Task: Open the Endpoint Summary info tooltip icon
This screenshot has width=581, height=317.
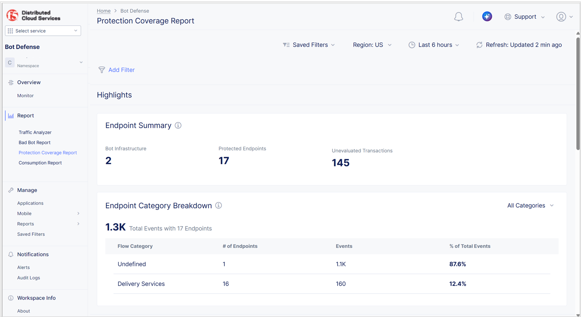Action: coord(178,125)
